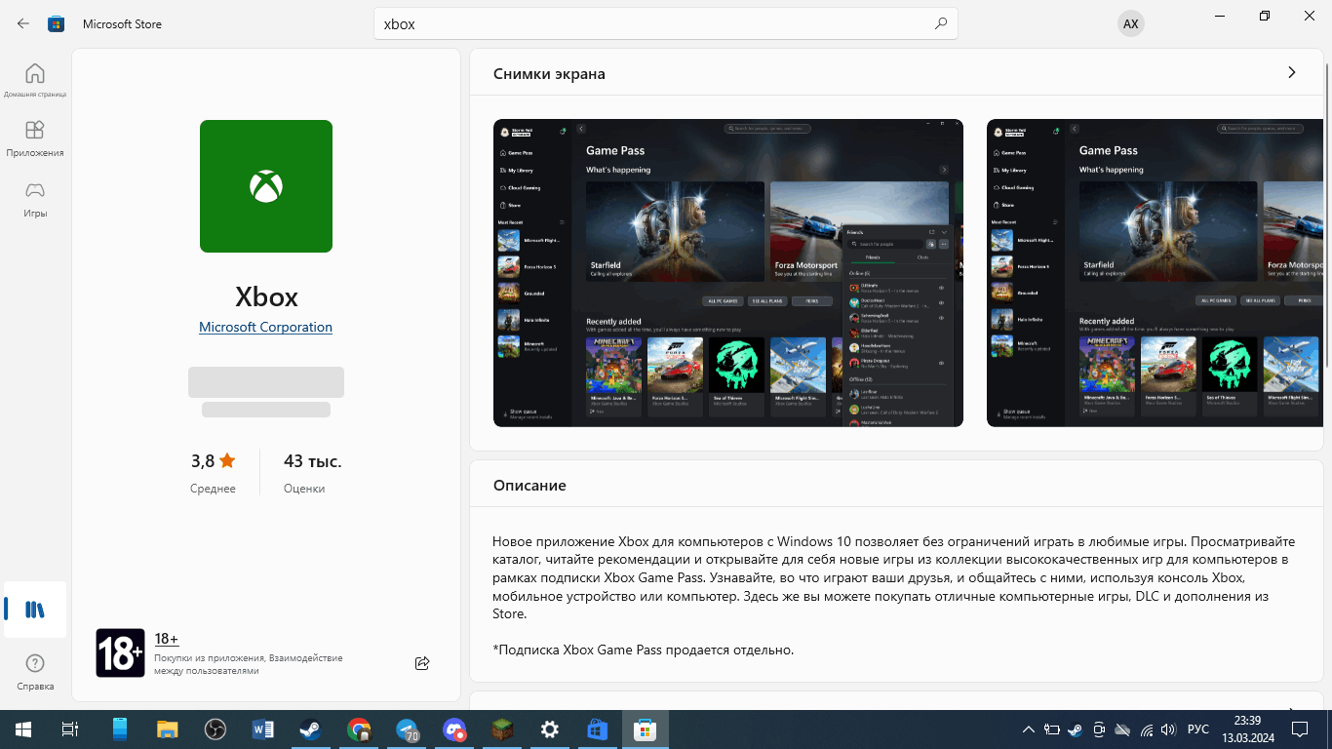
Task: Click the 18+ age rating badge
Action: (120, 652)
